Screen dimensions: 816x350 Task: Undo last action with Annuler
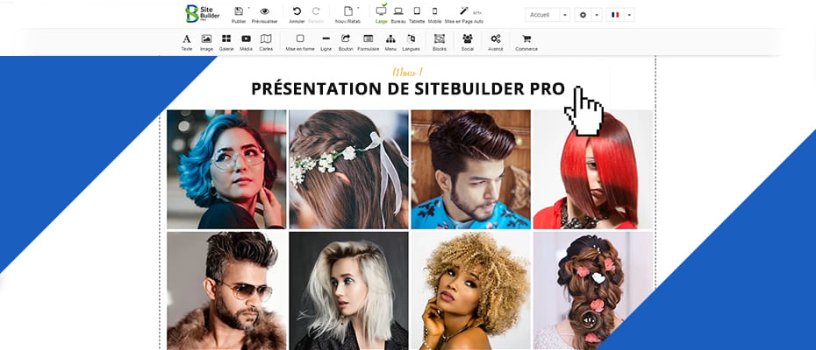(297, 15)
